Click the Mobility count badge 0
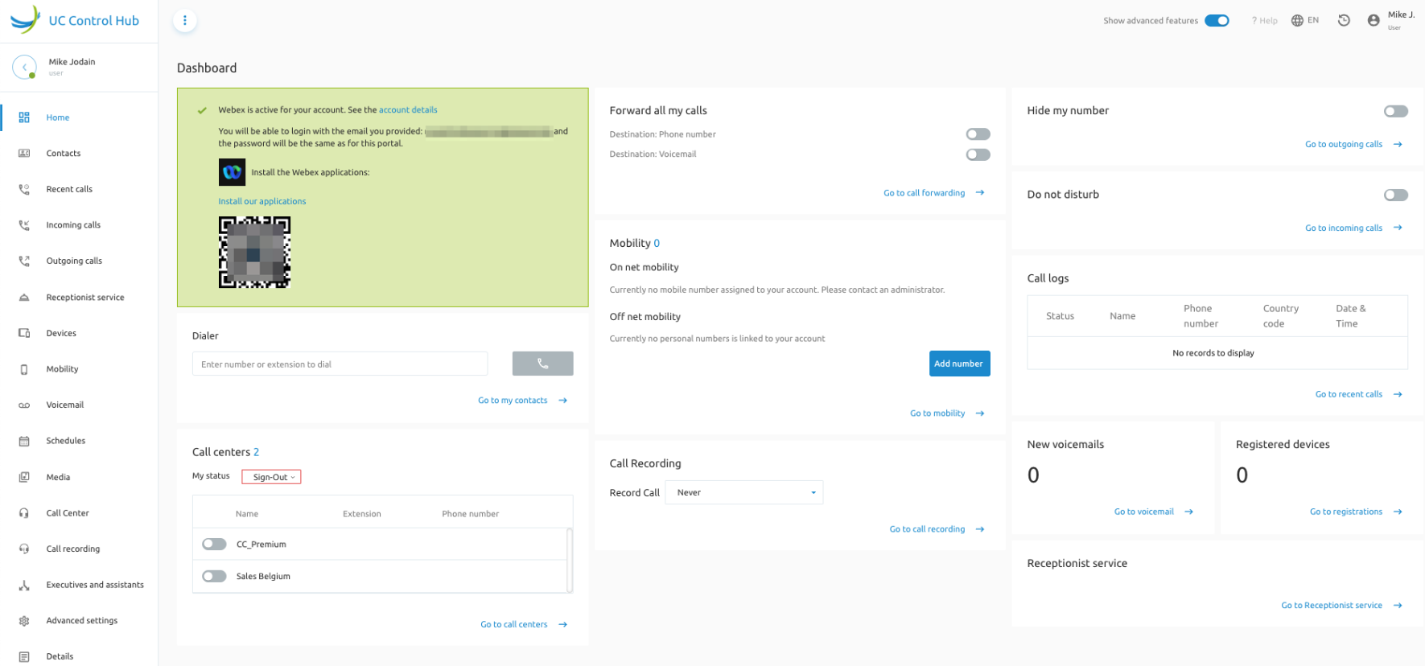This screenshot has width=1425, height=666. tap(657, 244)
